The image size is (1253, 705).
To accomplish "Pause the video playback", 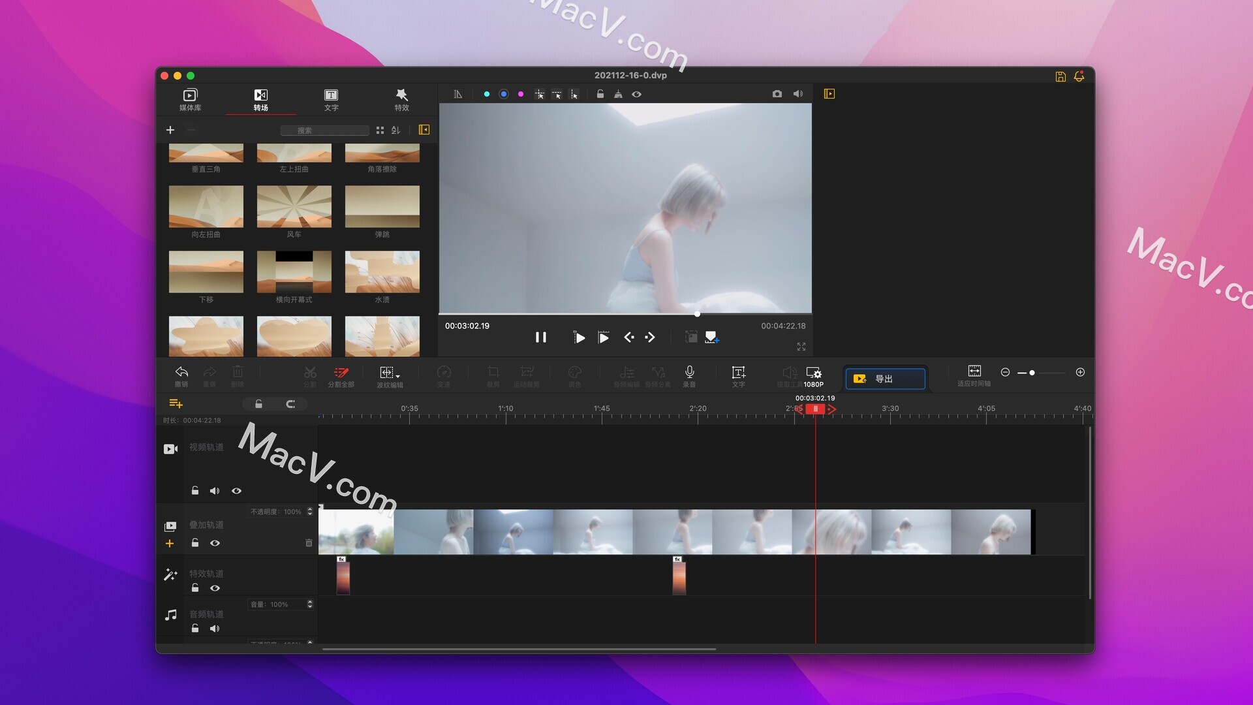I will tap(541, 337).
